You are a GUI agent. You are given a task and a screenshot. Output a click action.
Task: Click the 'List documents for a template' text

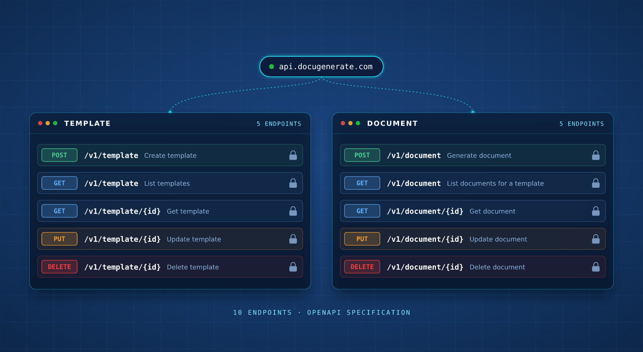496,183
